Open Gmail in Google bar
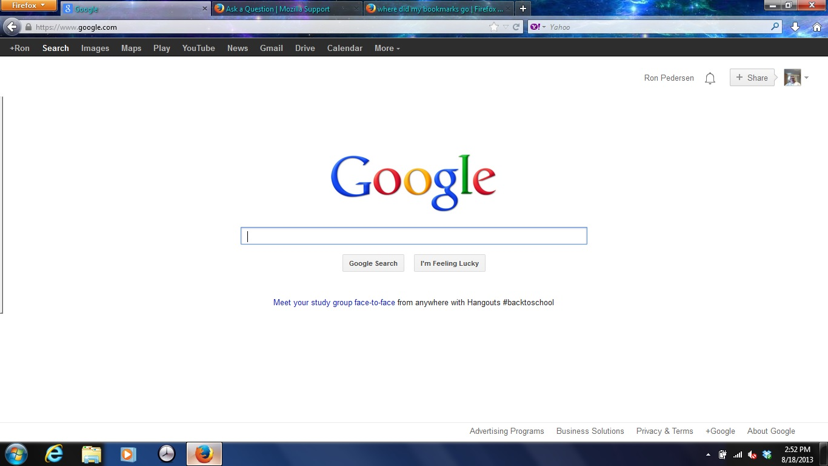The width and height of the screenshot is (828, 466). coord(272,48)
